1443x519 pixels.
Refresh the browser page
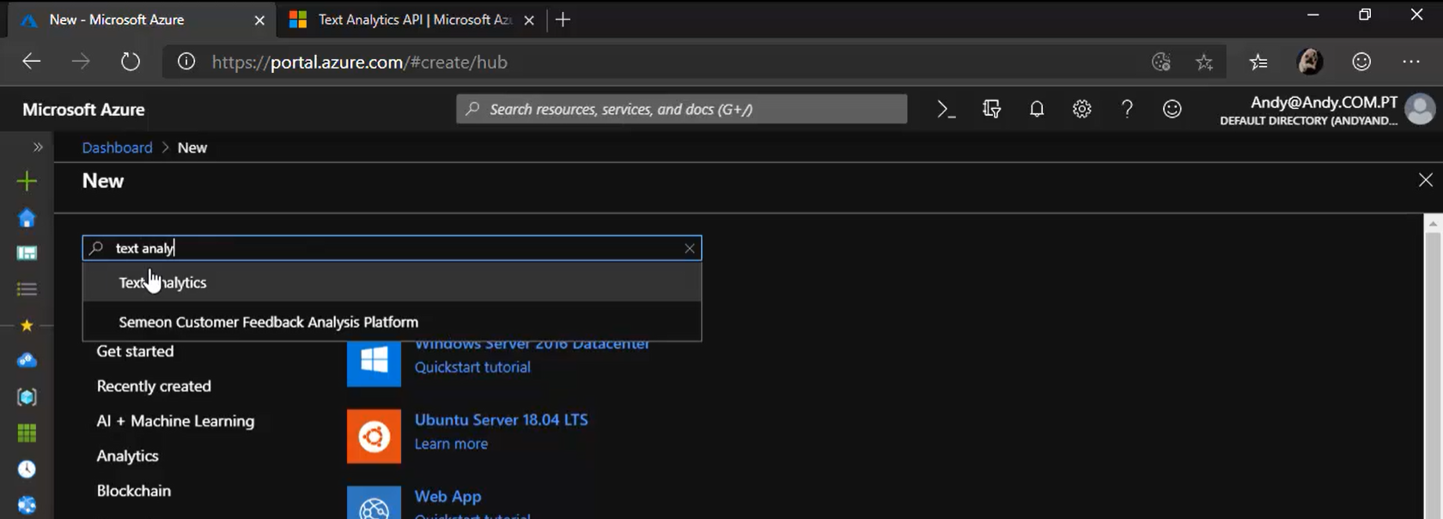(130, 62)
